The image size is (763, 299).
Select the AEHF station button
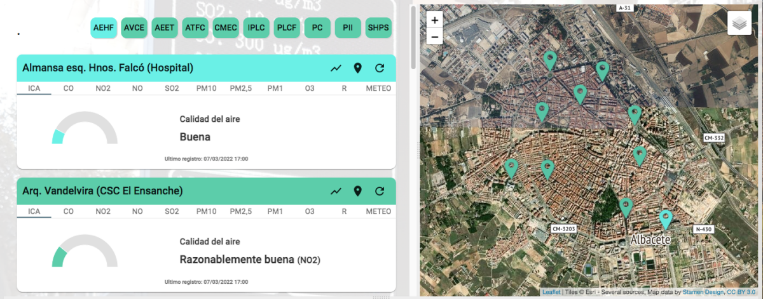tap(104, 28)
